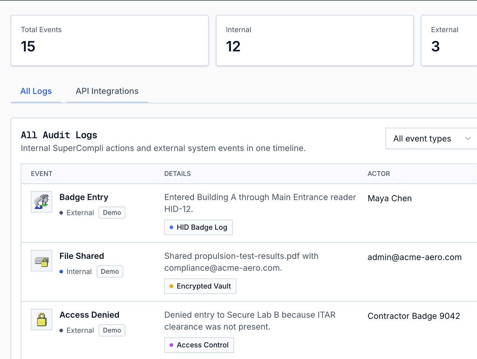The image size is (477, 359).
Task: Click Demo badge on Badge Entry row
Action: point(112,213)
